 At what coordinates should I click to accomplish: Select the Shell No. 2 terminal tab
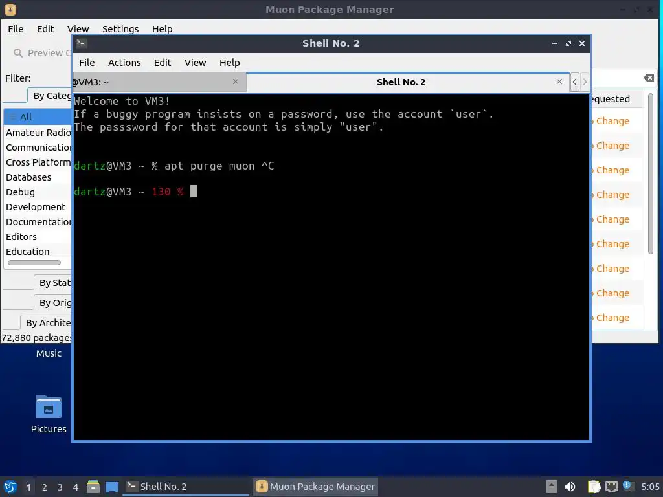pyautogui.click(x=408, y=82)
